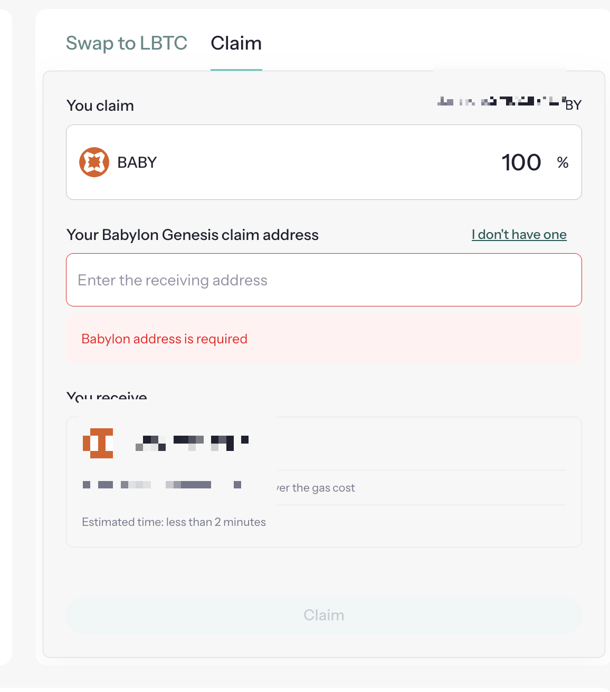Click the blurred receive amount text
The image size is (610, 692).
click(x=192, y=443)
